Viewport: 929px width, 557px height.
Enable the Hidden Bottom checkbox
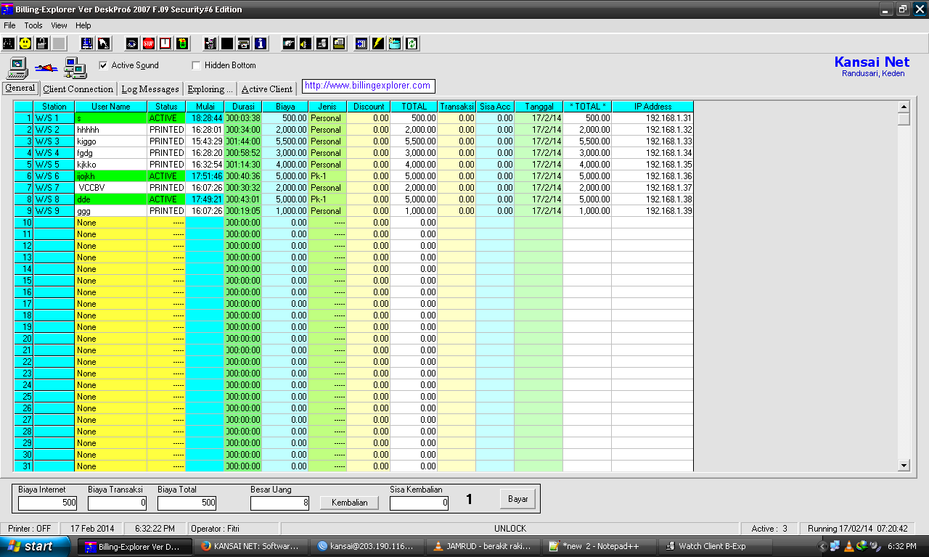click(x=195, y=65)
